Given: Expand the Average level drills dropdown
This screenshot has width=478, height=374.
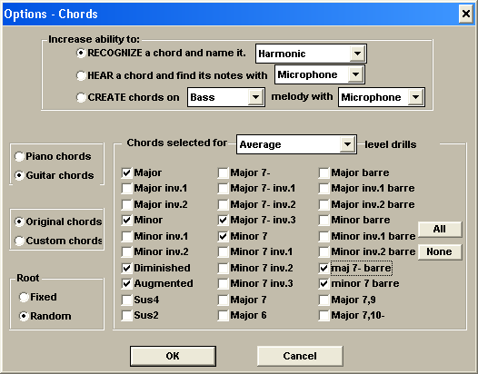Looking at the screenshot, I should pyautogui.click(x=296, y=144).
